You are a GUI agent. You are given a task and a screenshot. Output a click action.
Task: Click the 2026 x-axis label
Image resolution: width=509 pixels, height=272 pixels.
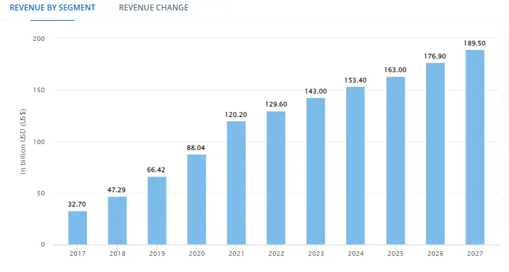point(435,253)
